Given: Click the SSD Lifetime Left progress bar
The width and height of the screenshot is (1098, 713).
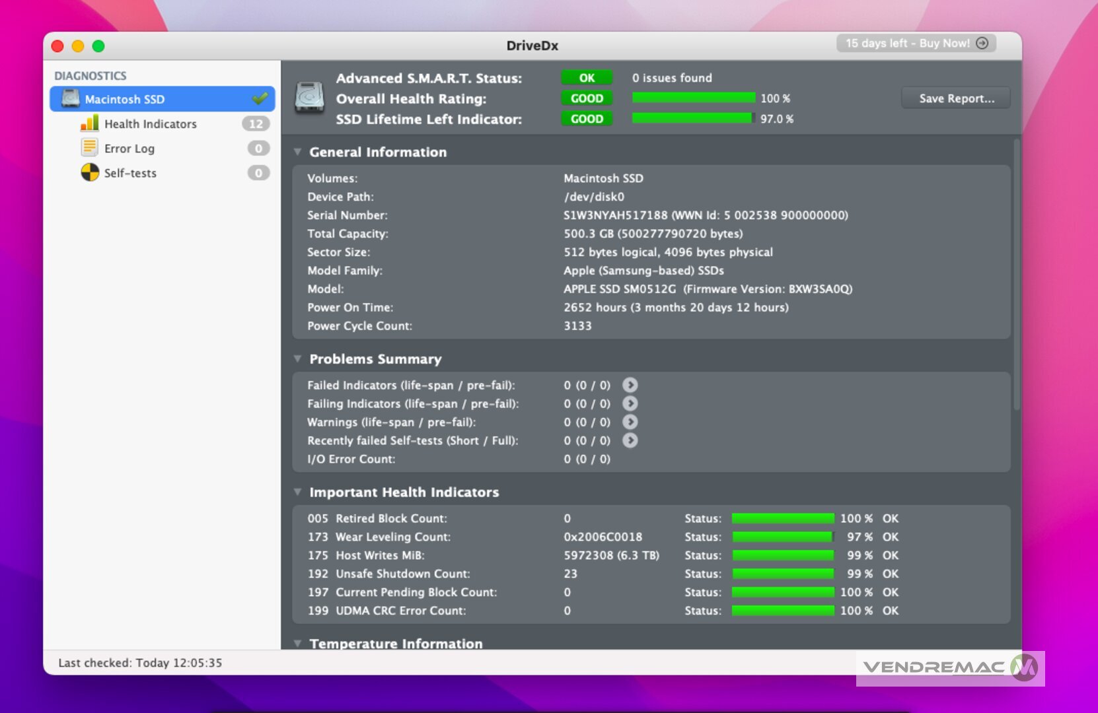Looking at the screenshot, I should point(693,118).
